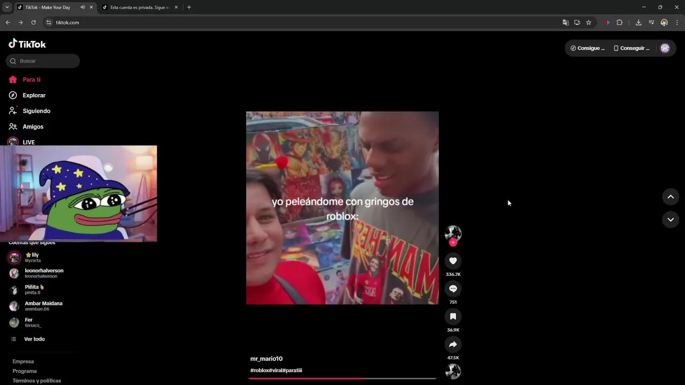This screenshot has width=685, height=385.
Task: Open the comments bubble icon
Action: (453, 288)
